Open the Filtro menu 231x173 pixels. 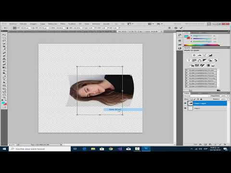click(x=63, y=24)
